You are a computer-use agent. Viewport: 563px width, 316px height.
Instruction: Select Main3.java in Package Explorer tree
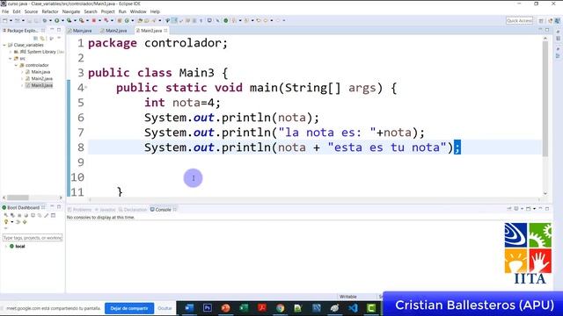pos(41,85)
